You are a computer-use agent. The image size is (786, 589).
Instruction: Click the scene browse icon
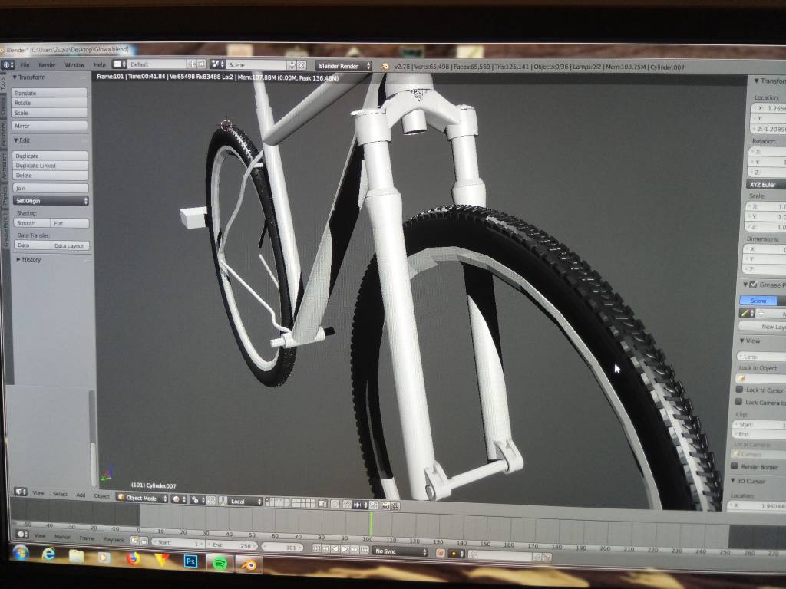click(217, 64)
